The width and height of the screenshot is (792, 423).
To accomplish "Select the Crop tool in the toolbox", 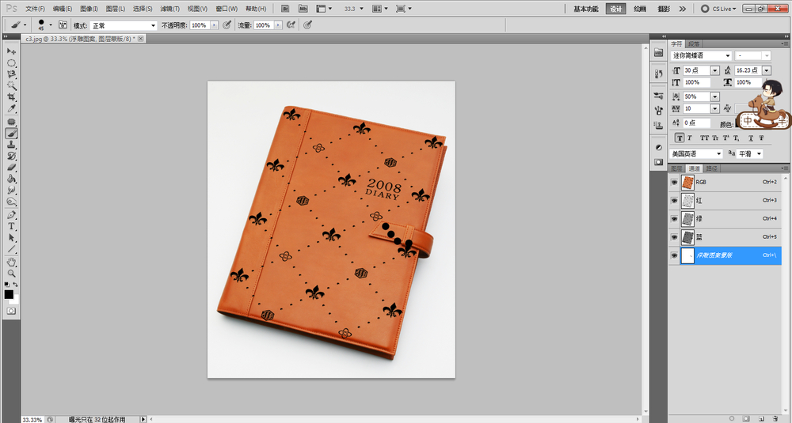I will 12,96.
